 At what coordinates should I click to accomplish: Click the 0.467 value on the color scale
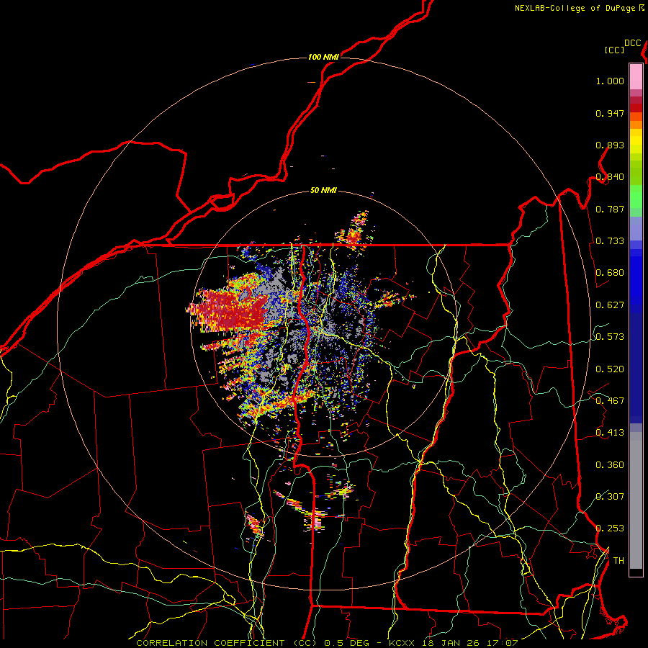pos(610,401)
